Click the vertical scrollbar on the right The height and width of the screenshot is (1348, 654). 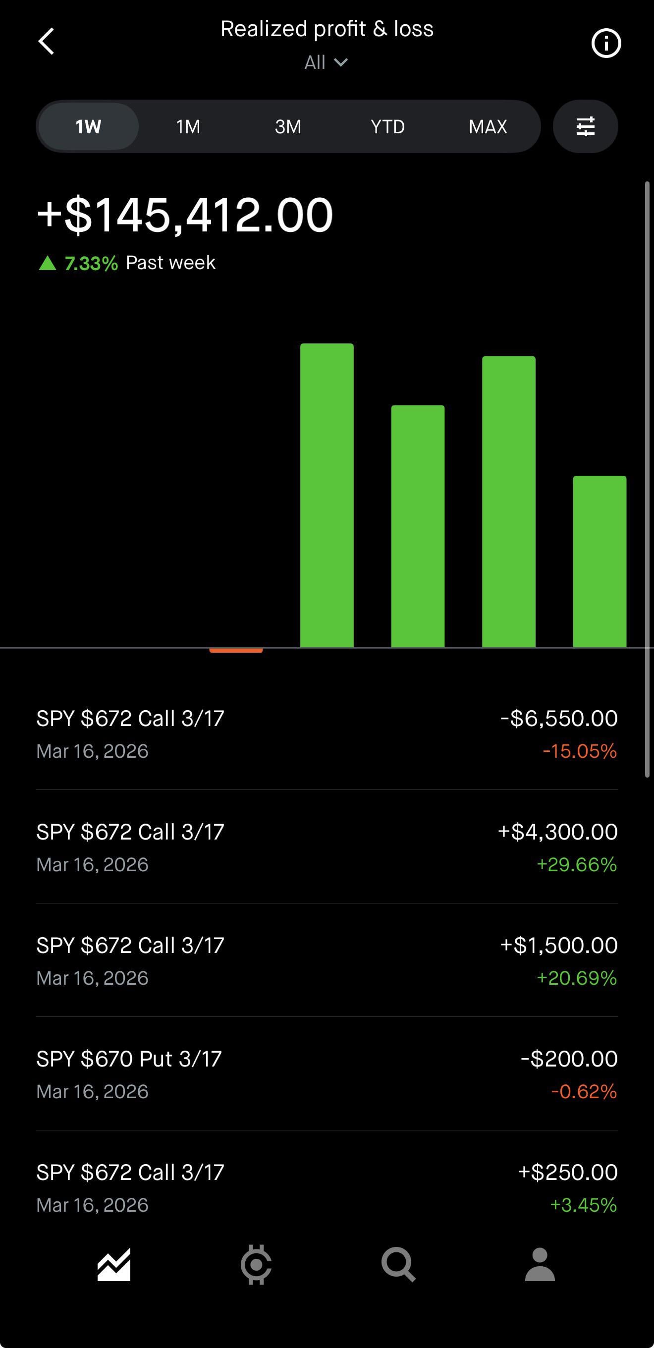pyautogui.click(x=647, y=479)
